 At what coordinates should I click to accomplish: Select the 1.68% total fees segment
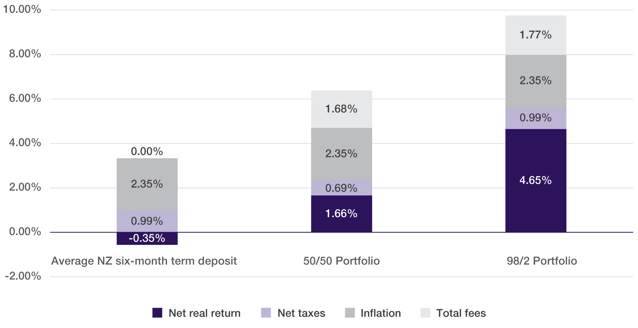point(341,109)
